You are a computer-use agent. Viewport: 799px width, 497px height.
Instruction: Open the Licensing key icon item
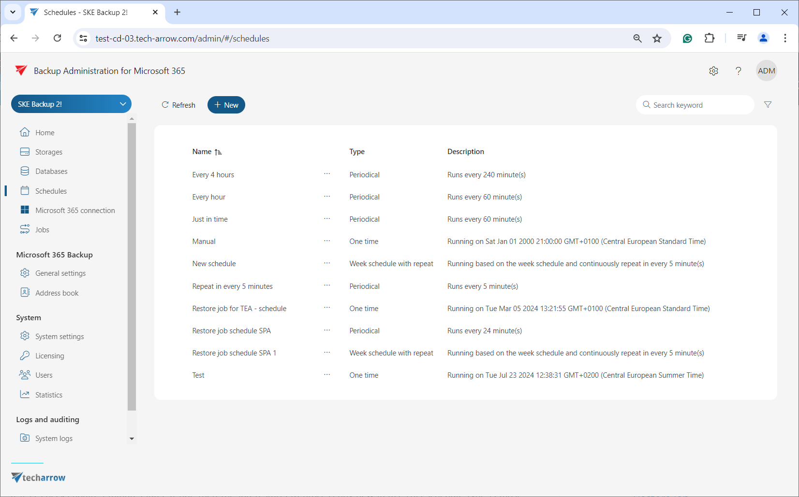click(x=25, y=355)
